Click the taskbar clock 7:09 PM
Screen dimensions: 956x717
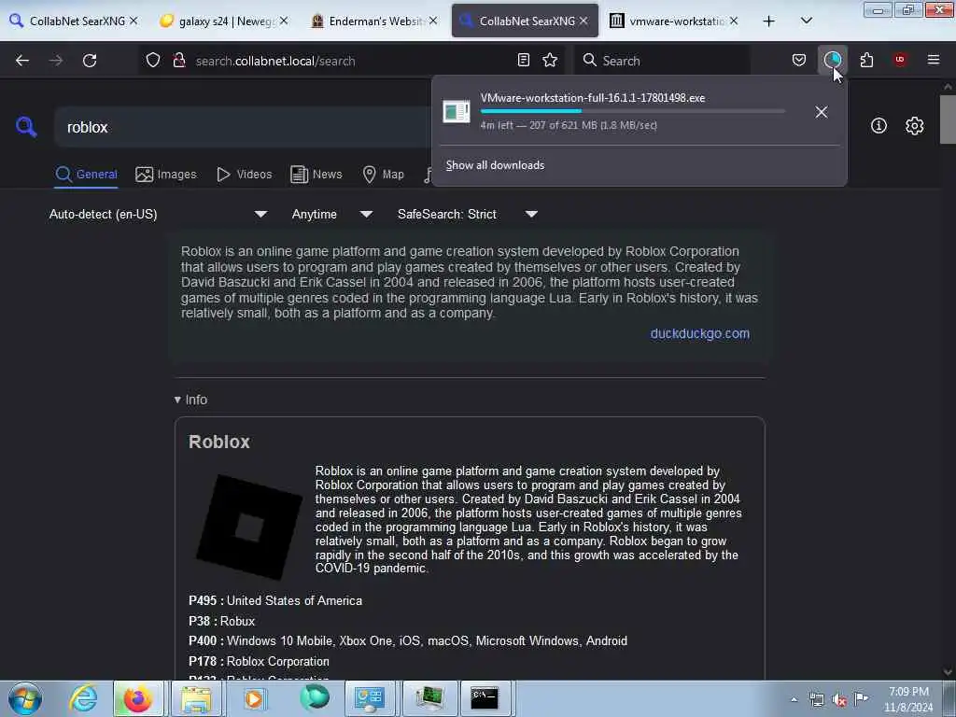[908, 699]
